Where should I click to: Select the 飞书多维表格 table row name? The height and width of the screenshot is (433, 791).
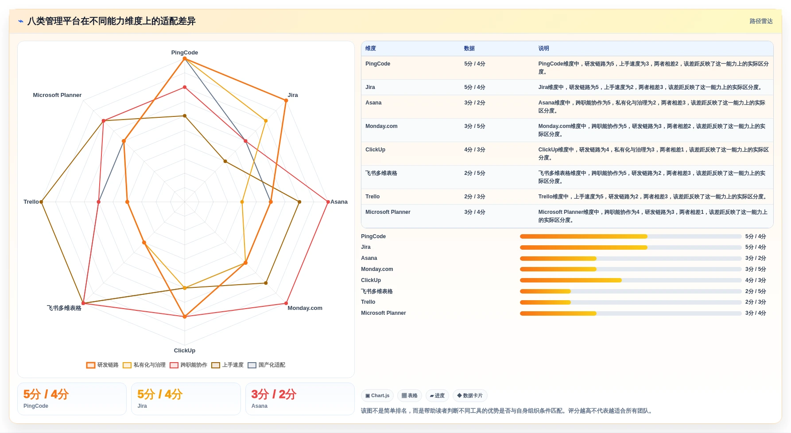coord(381,173)
